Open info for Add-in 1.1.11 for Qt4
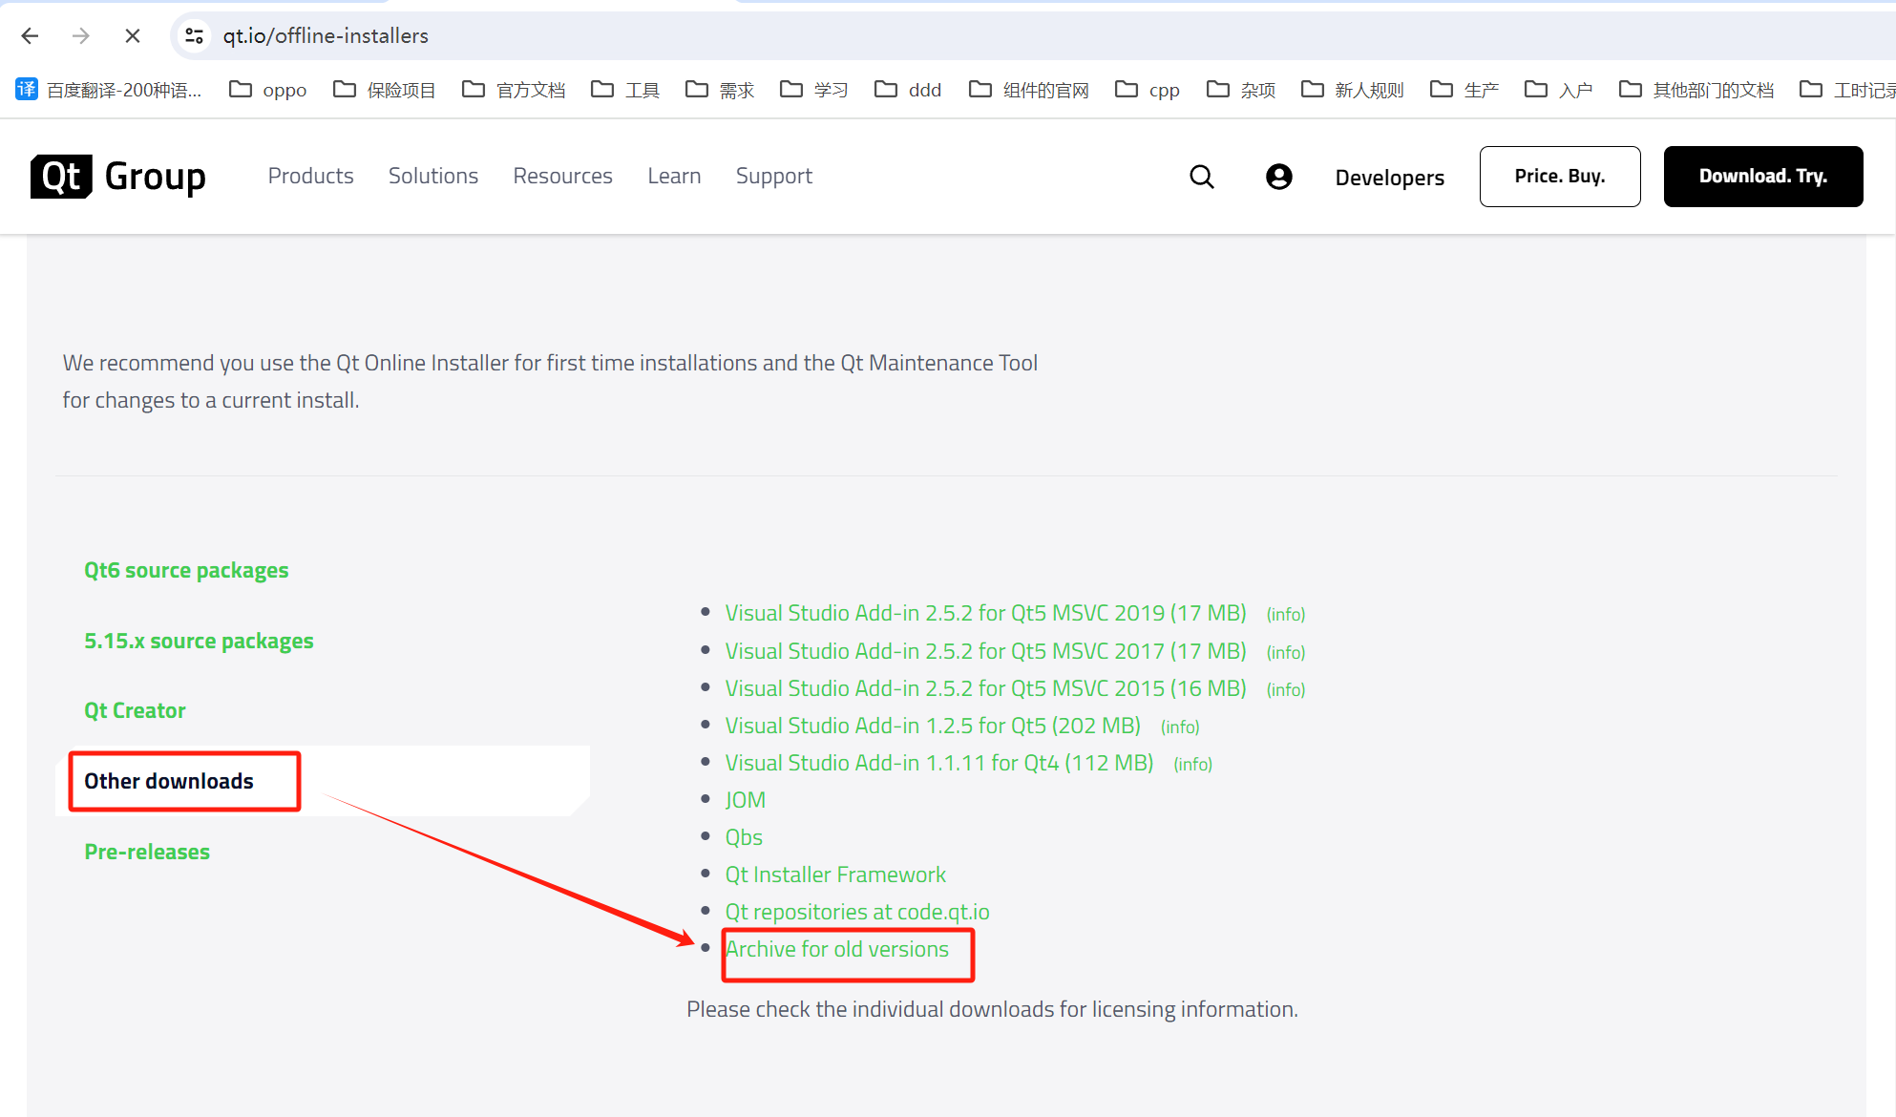This screenshot has height=1117, width=1896. (x=1192, y=765)
